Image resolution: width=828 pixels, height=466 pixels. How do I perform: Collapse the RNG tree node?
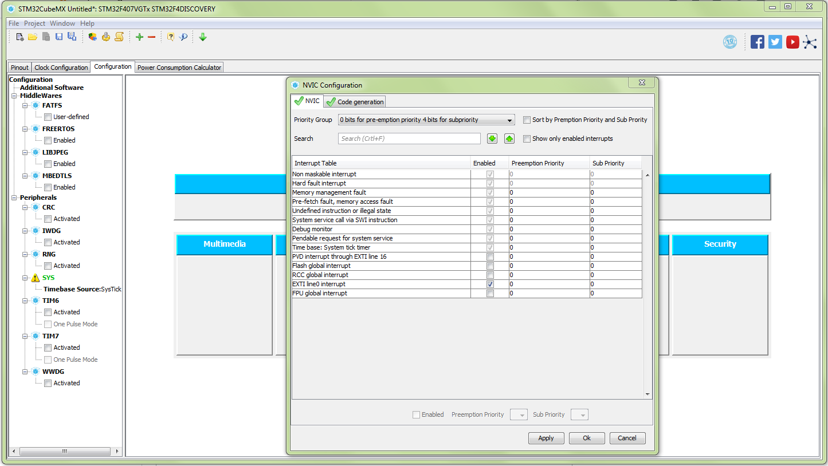[25, 255]
